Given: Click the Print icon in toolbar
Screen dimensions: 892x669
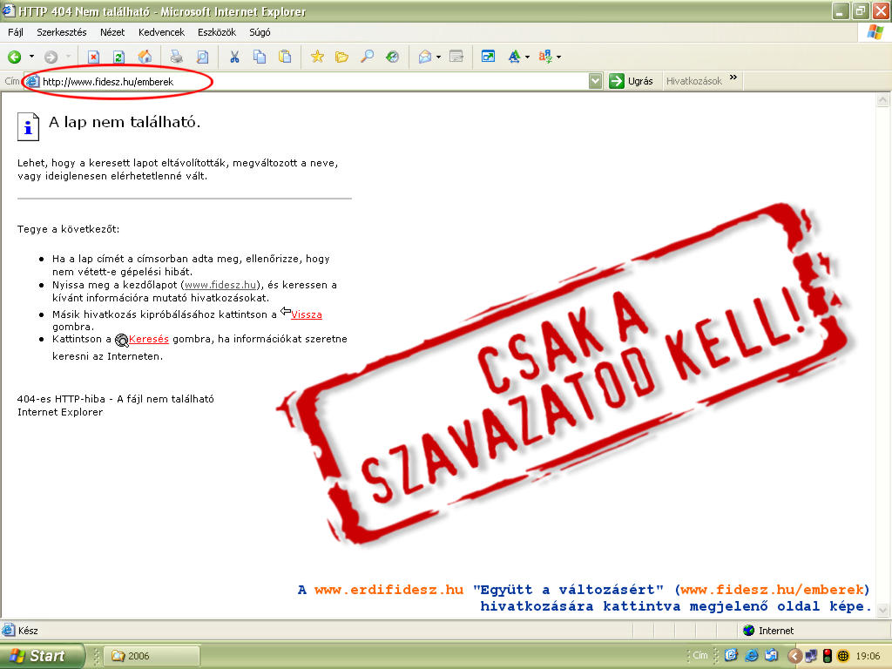Looking at the screenshot, I should coord(176,57).
